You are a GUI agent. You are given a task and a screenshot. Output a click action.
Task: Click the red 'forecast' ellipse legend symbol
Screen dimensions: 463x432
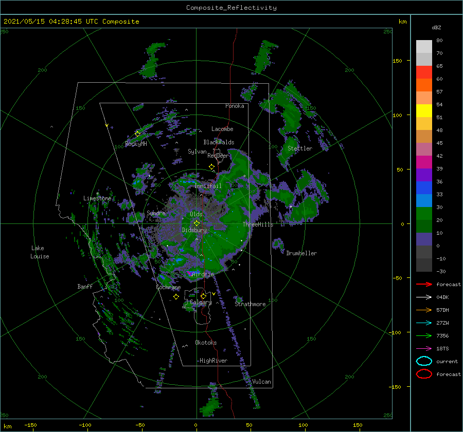click(x=424, y=374)
